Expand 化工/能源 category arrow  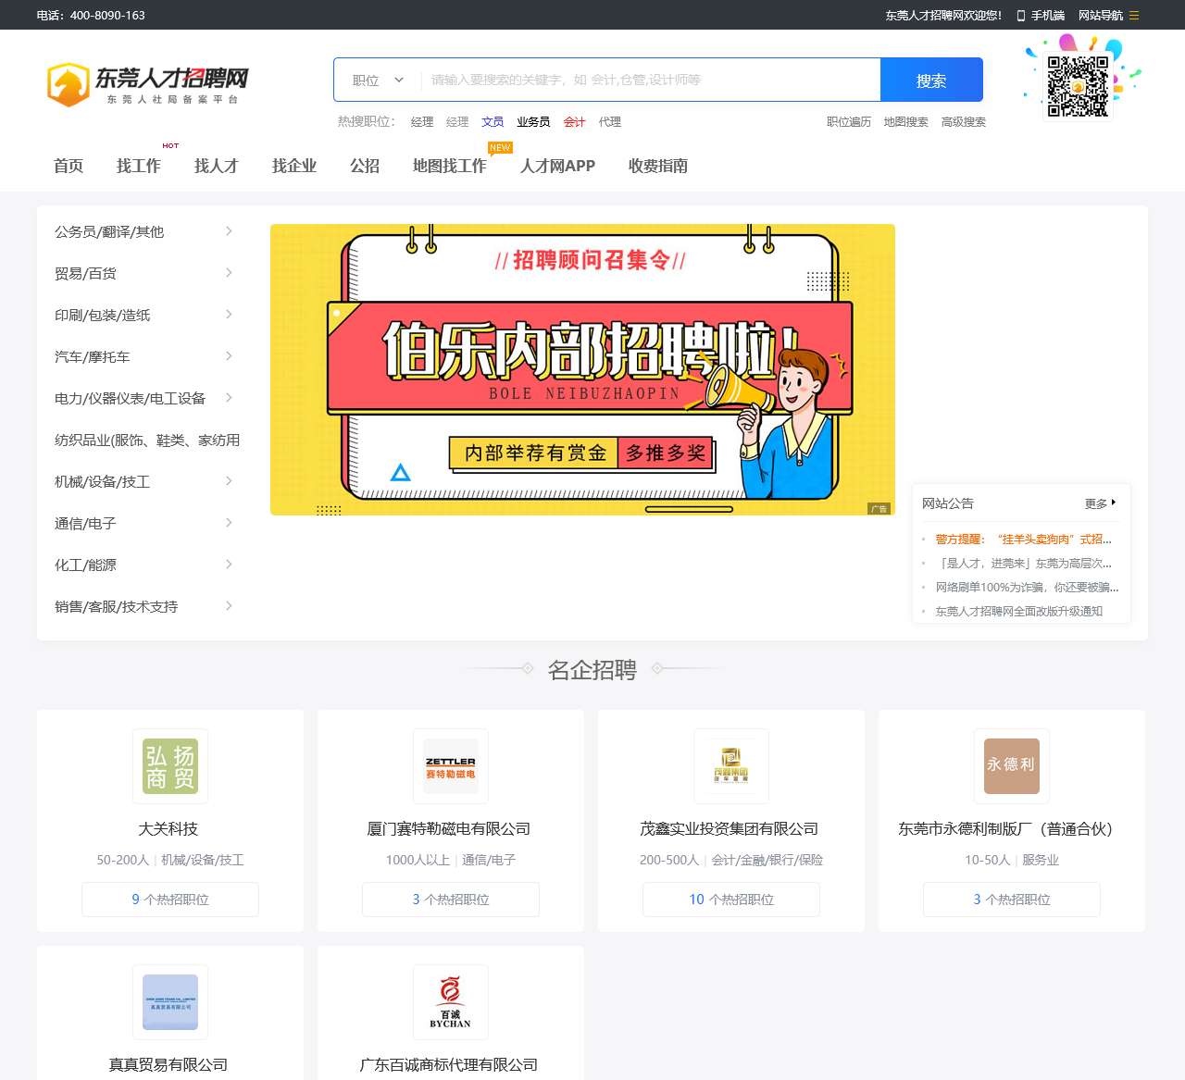point(229,565)
